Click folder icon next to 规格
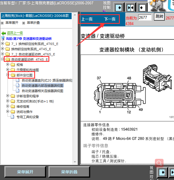 coord(13,64)
